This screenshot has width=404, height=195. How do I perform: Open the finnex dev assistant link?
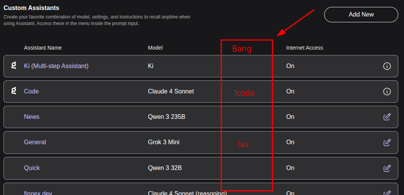click(x=38, y=193)
